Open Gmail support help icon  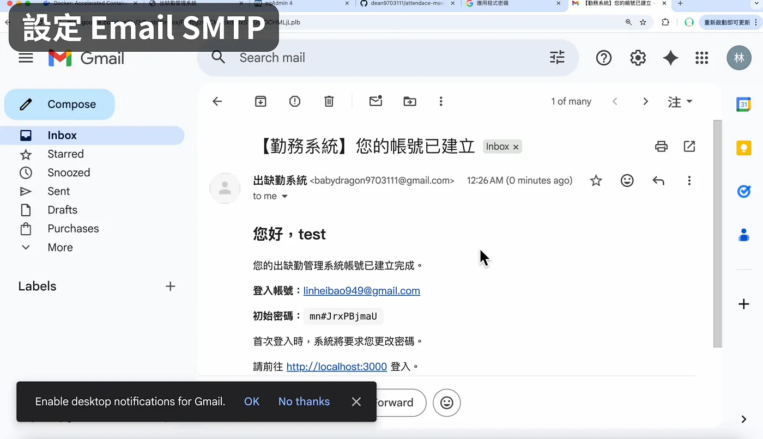click(x=604, y=58)
